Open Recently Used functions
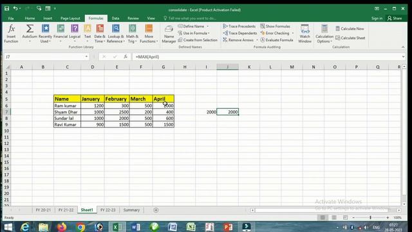Image resolution: width=412 pixels, height=232 pixels. coord(45,34)
